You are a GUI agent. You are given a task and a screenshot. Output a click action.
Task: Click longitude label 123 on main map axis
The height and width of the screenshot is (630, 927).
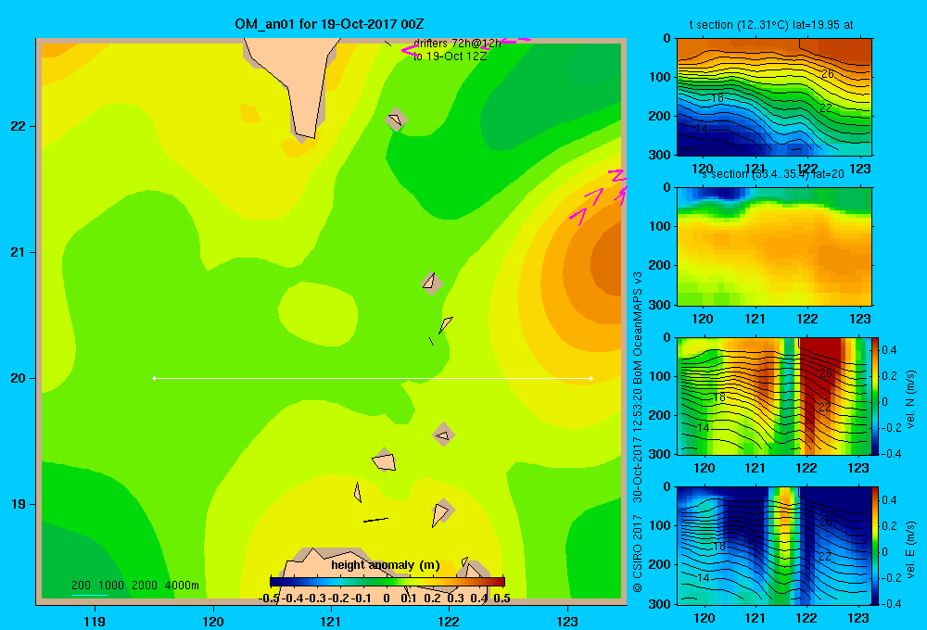coord(567,621)
